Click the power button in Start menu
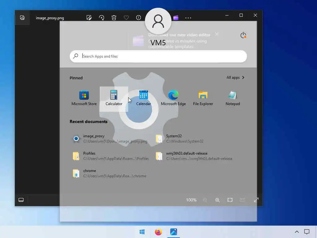Screen dimensions: 317x238 pos(243,35)
